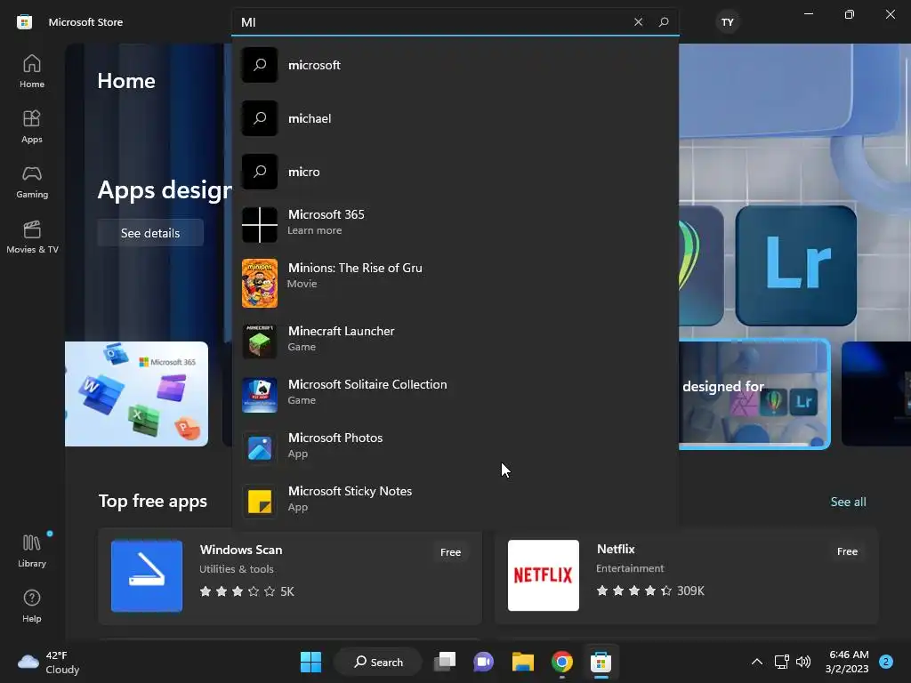Click the Minecraft Launcher icon in suggestions

(260, 341)
